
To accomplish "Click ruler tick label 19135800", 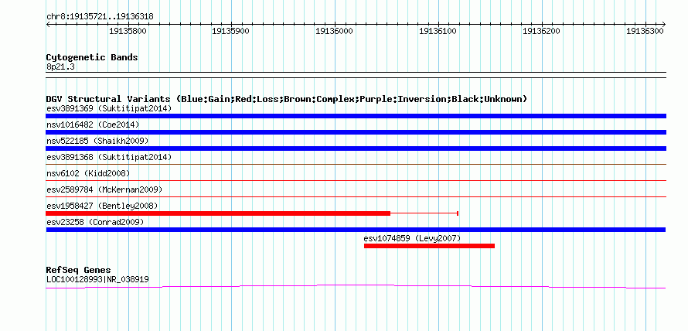I will (x=128, y=31).
